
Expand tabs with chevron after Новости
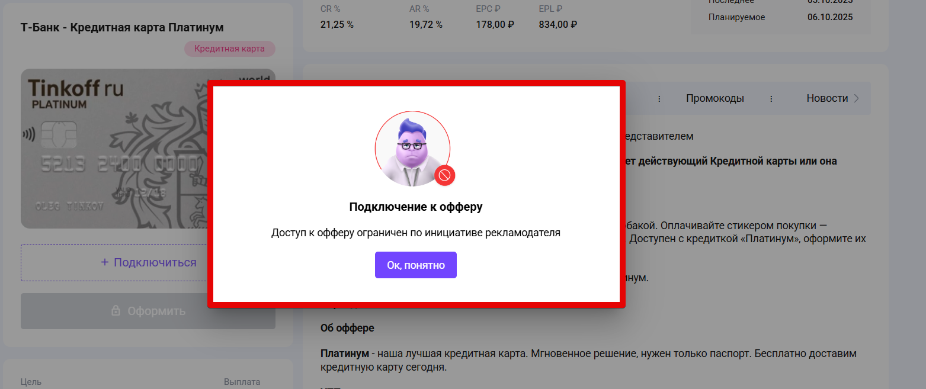tap(857, 99)
